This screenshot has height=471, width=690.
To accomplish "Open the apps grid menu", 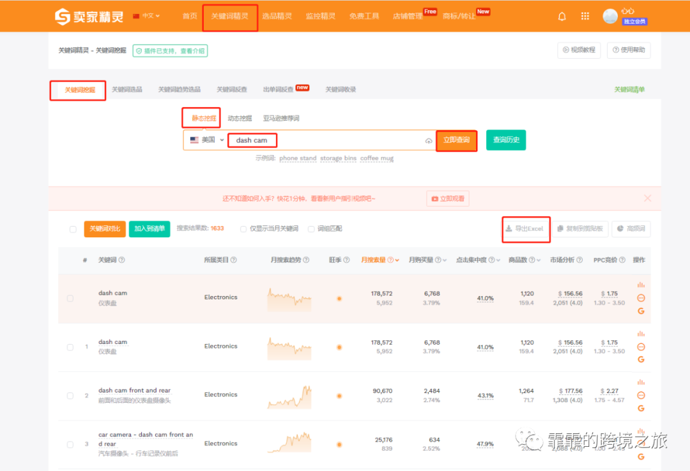I will pyautogui.click(x=585, y=16).
